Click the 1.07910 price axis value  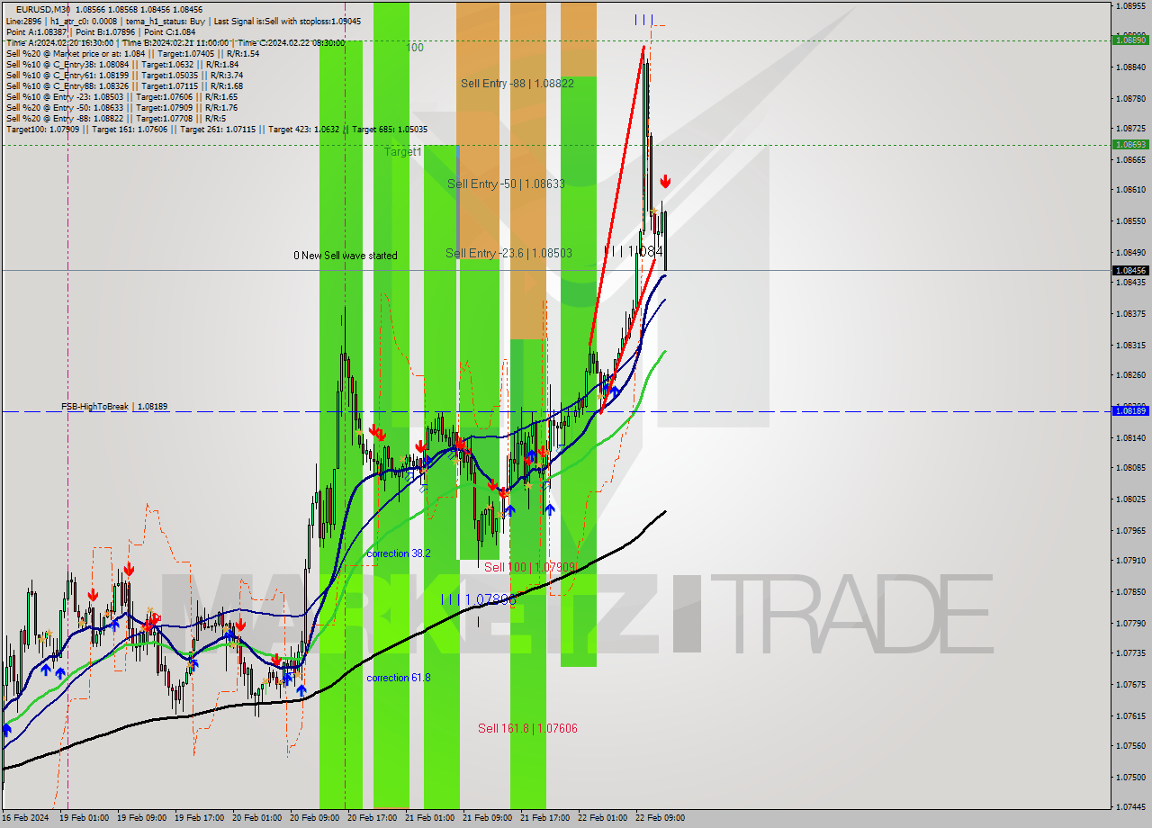point(1130,560)
